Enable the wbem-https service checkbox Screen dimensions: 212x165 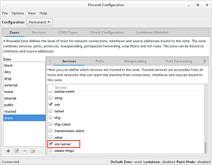(51, 150)
